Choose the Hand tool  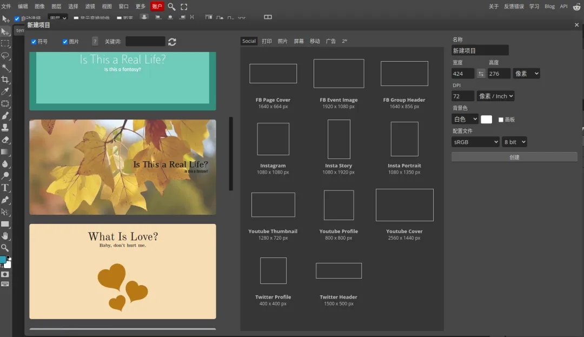pos(5,236)
